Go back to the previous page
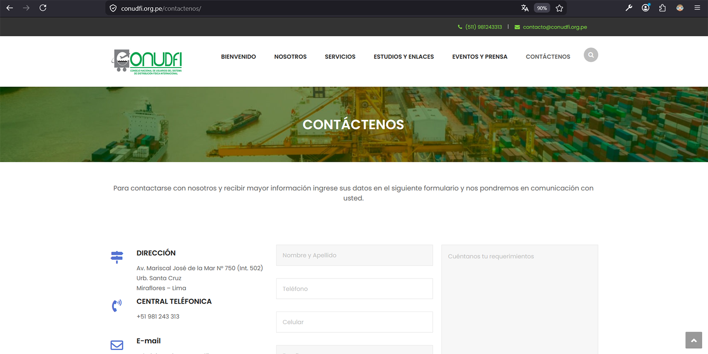This screenshot has width=708, height=354. (x=10, y=8)
